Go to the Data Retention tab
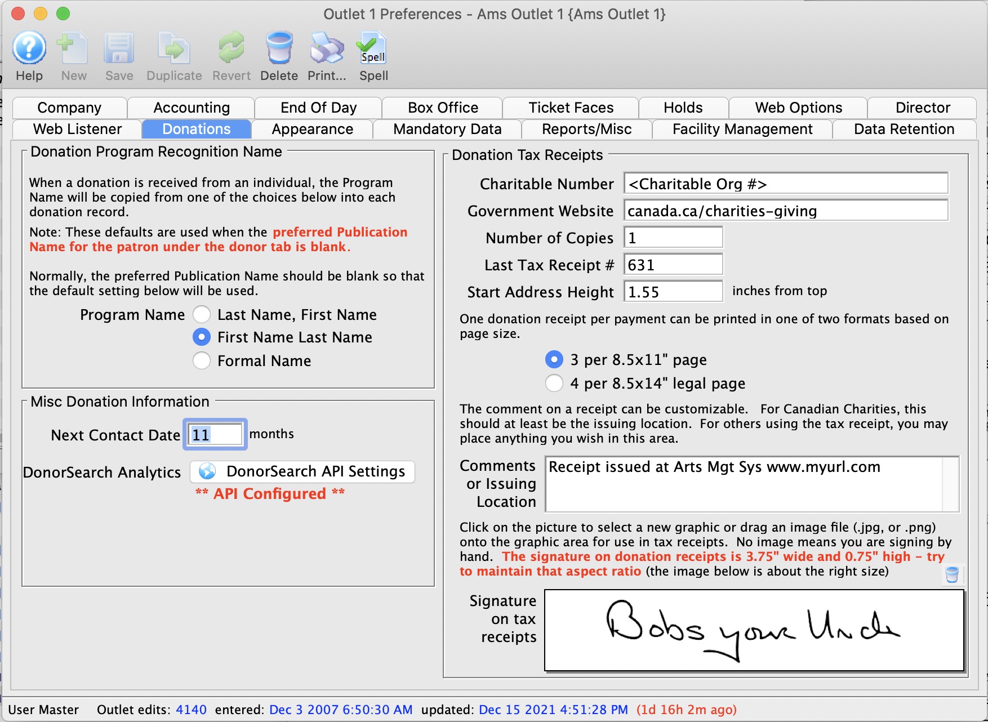The width and height of the screenshot is (988, 722). [904, 129]
